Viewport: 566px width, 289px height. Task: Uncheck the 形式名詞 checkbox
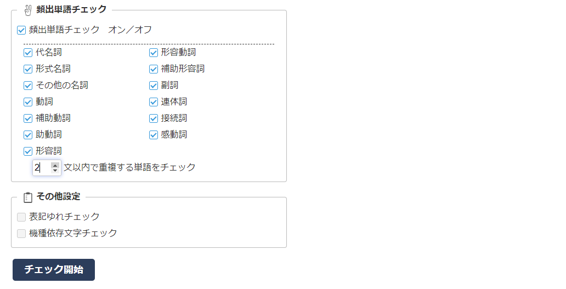coord(28,69)
